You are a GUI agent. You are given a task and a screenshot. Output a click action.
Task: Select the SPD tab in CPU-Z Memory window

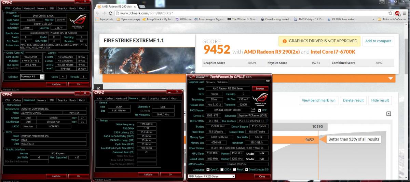[x=143, y=98]
